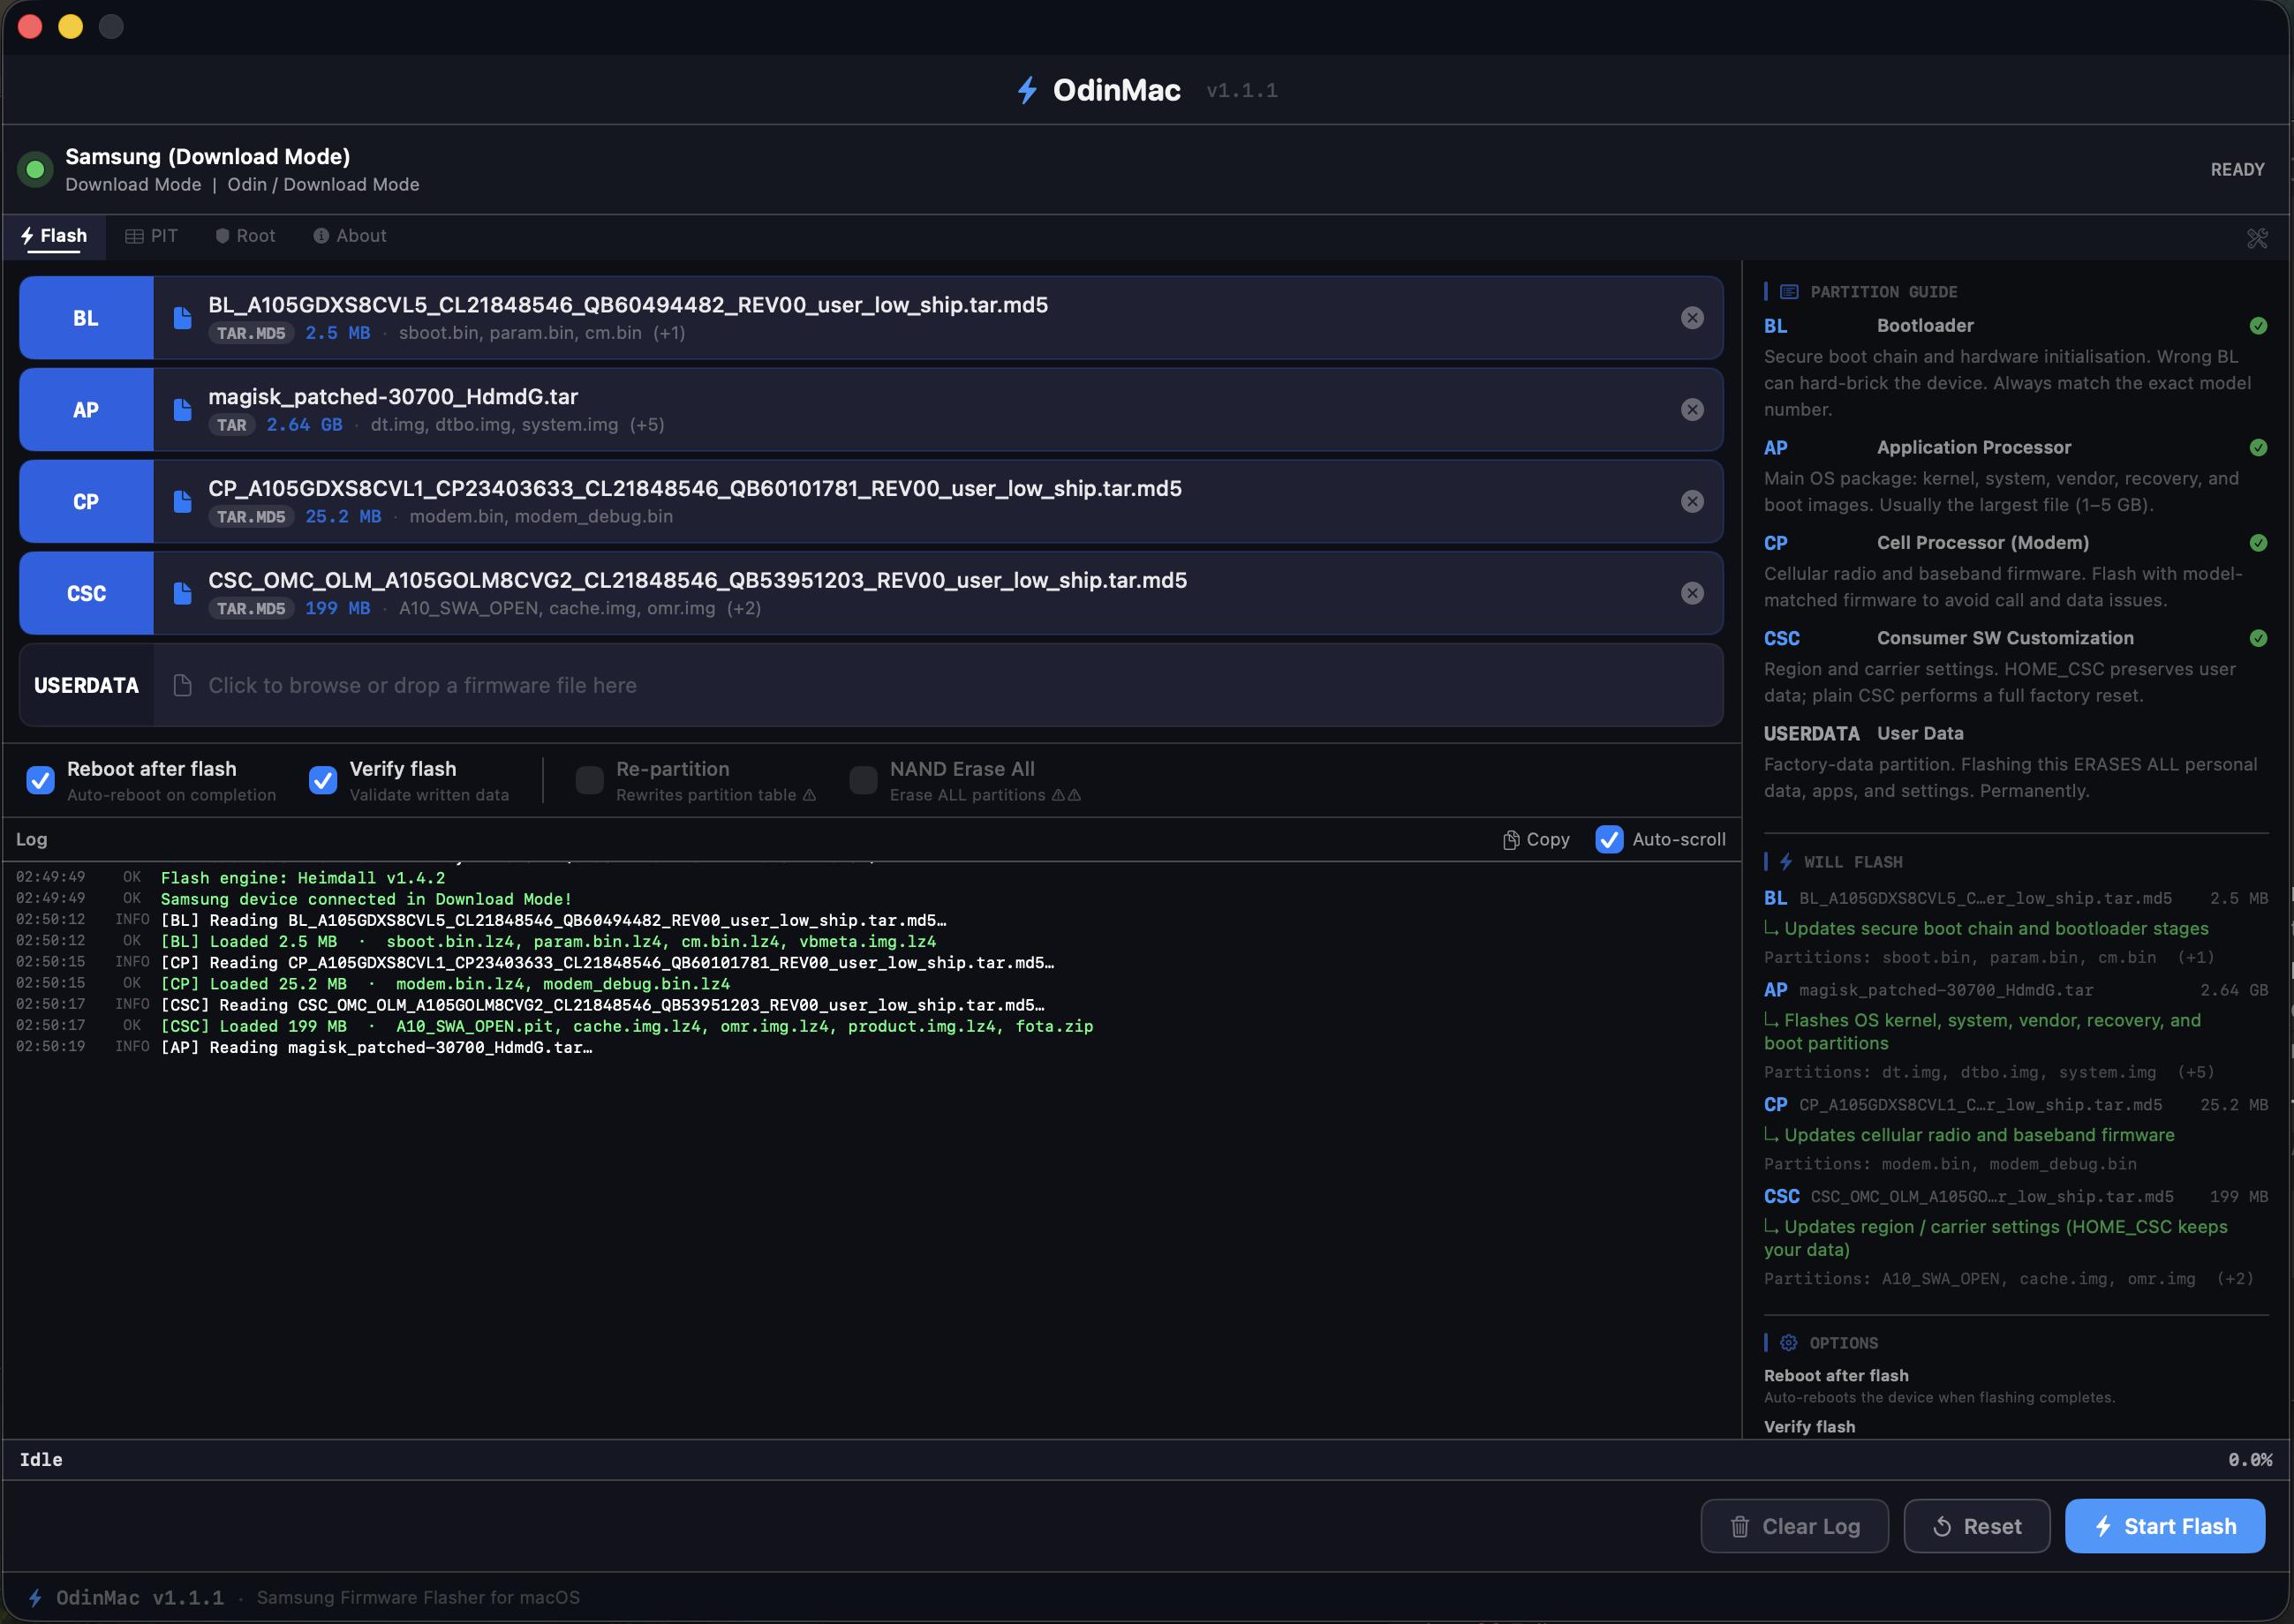The width and height of the screenshot is (2294, 1624).
Task: Click the Samsung (Download Mode) device title
Action: 208,156
